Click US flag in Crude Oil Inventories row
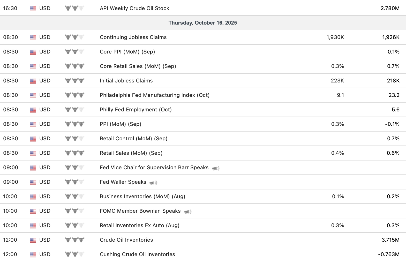 (33, 240)
